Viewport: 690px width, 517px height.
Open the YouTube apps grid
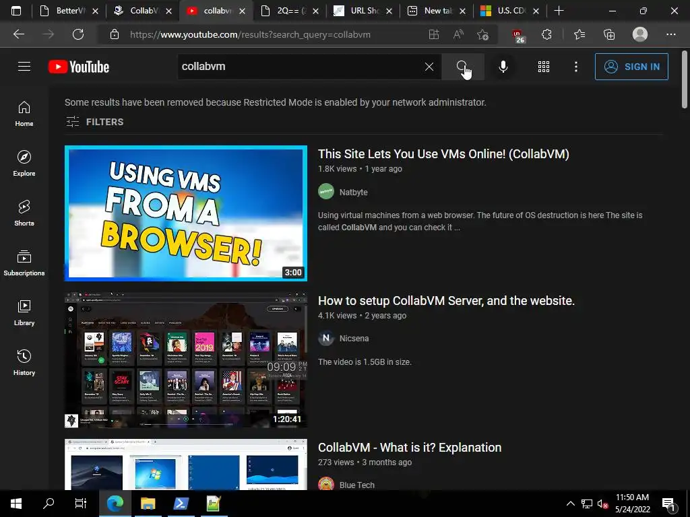[544, 67]
